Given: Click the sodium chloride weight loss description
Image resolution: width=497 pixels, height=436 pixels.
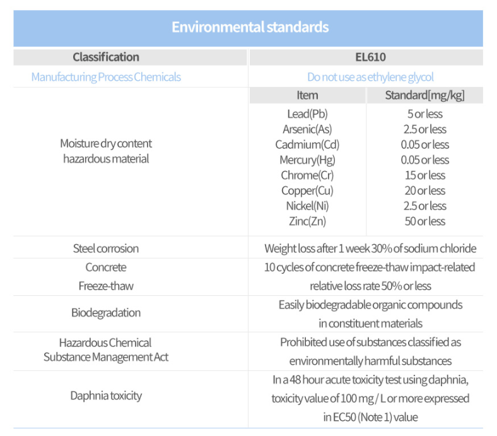Looking at the screenshot, I should [370, 249].
